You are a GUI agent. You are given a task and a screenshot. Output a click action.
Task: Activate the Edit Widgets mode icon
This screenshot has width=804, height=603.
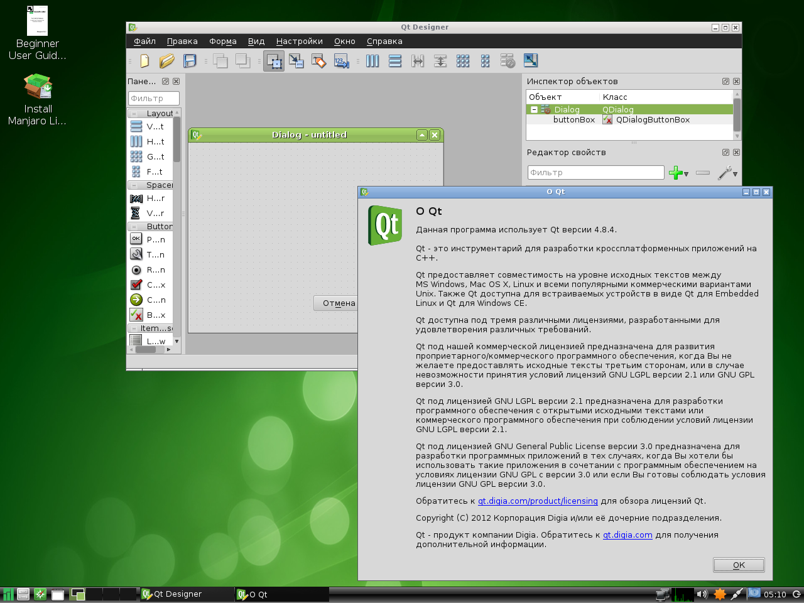[274, 61]
